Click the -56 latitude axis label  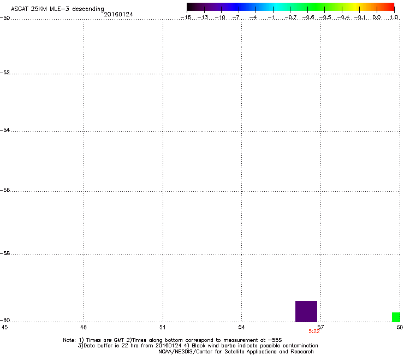point(5,190)
